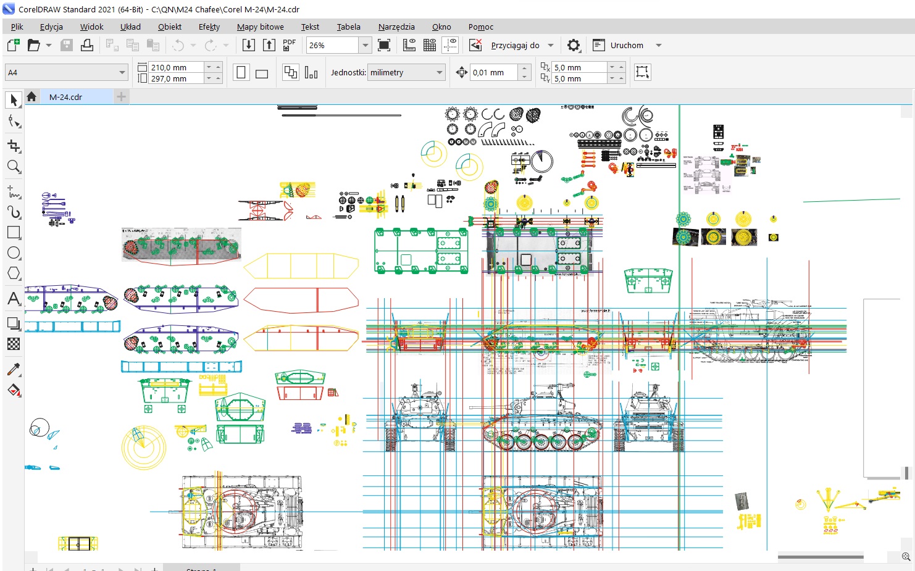Screen dimensions: 915x571
Task: Increase the nudge distance with up arrow
Action: pyautogui.click(x=524, y=69)
